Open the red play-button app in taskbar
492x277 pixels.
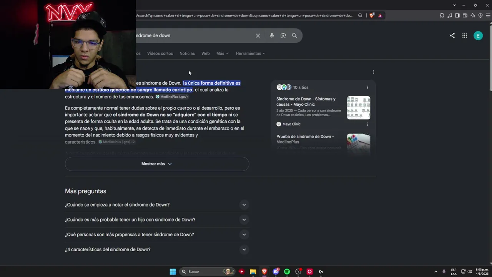[241, 272]
